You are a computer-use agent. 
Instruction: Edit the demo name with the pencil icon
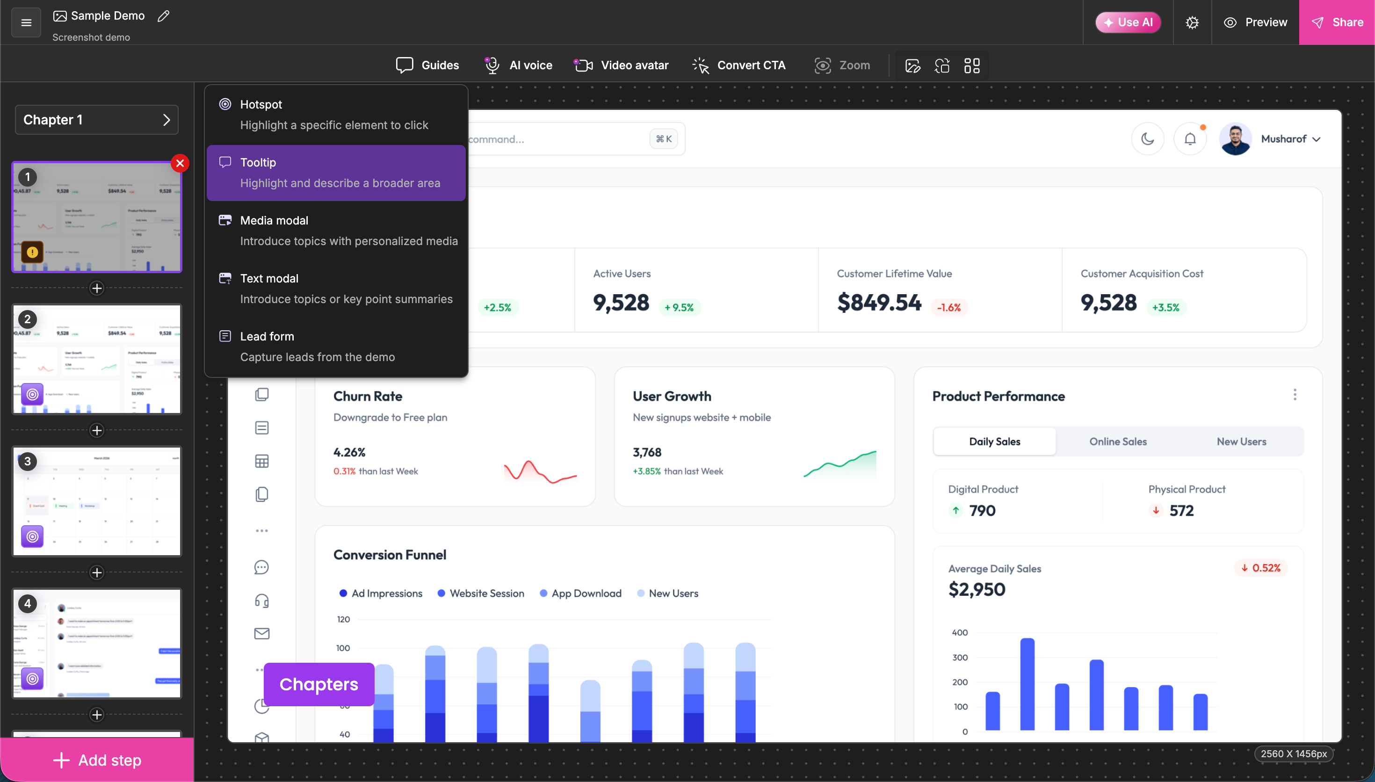(x=164, y=16)
